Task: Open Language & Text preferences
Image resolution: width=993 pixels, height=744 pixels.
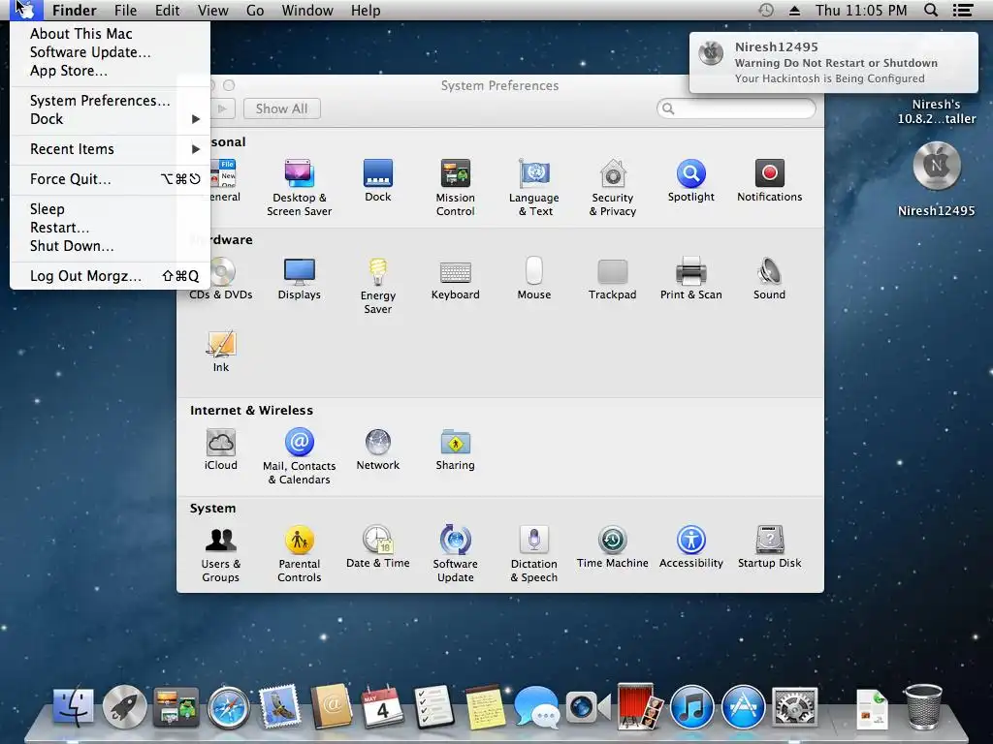Action: [x=534, y=187]
